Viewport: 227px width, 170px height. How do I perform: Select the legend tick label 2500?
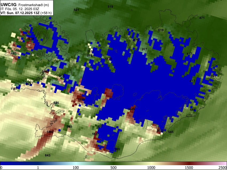223,168
